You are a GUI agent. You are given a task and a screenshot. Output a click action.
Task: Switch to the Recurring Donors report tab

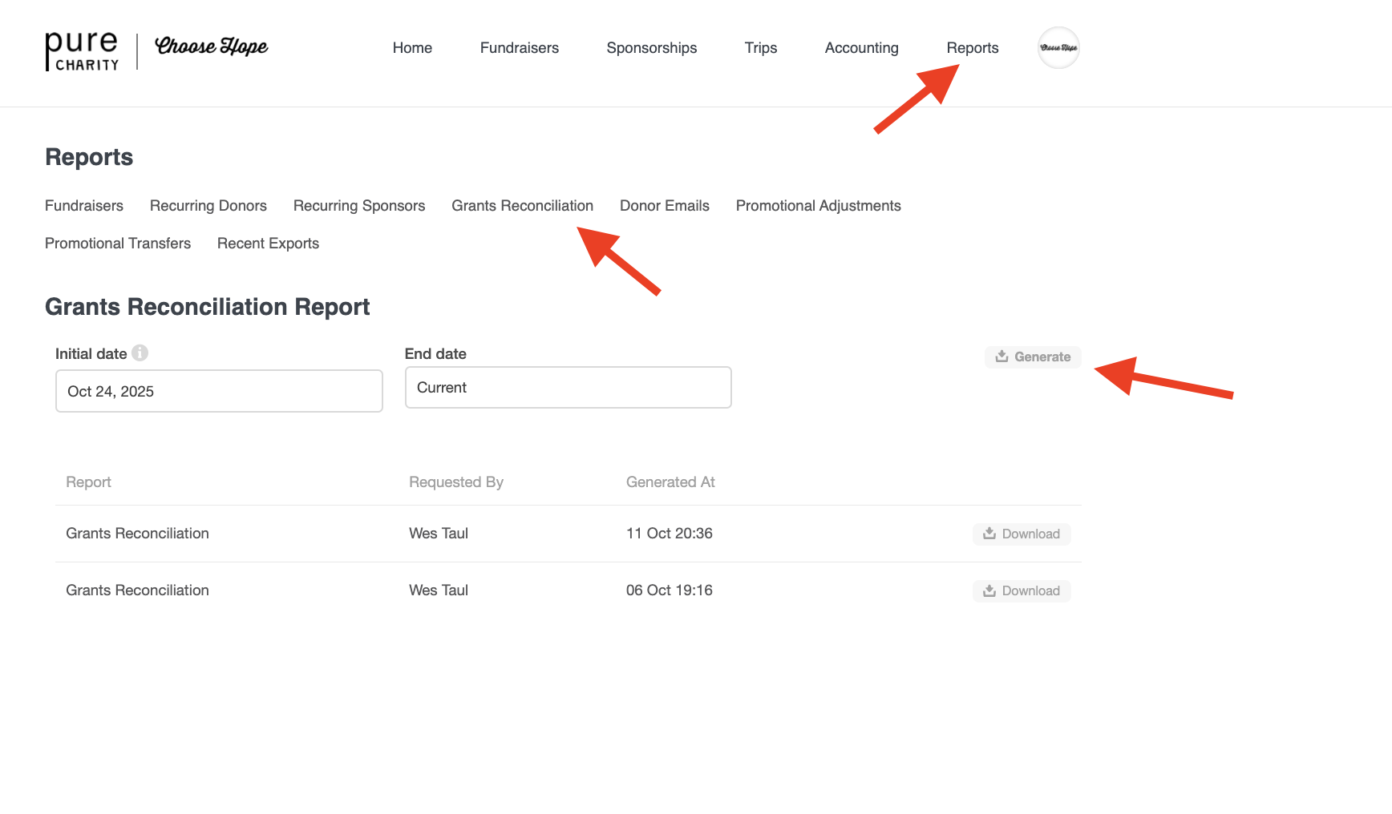208,206
